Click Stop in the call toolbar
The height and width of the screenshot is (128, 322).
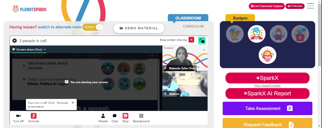(126, 118)
